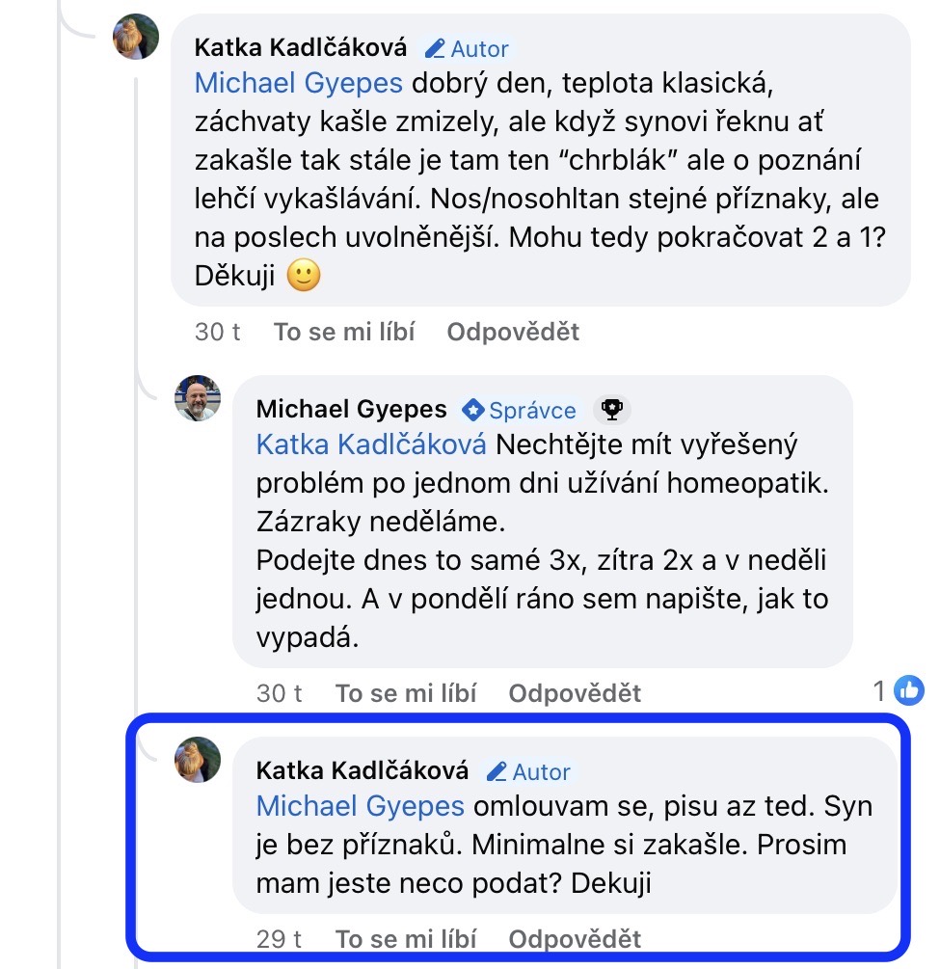Click the Správce badge next to Michael Gyepes
Screen dimensions: 940x969
(519, 410)
